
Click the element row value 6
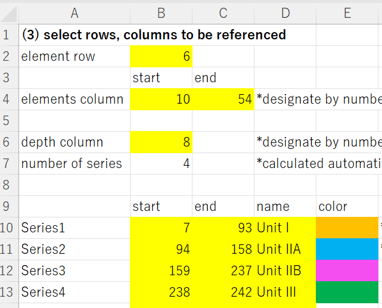162,56
